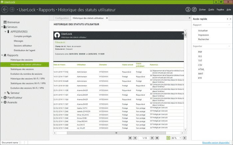Open the Aide menu

229,10
